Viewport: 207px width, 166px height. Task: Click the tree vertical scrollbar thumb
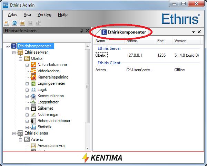pyautogui.click(x=87, y=86)
